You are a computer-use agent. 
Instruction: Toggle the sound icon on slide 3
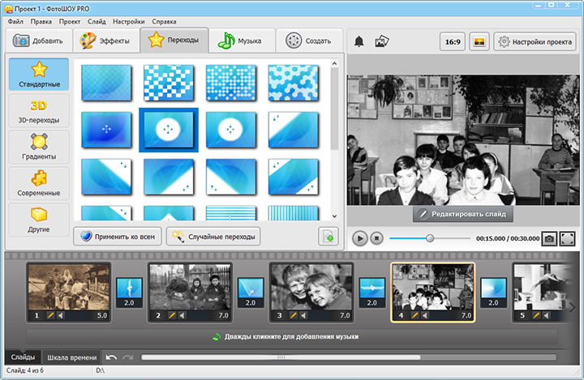click(x=303, y=315)
